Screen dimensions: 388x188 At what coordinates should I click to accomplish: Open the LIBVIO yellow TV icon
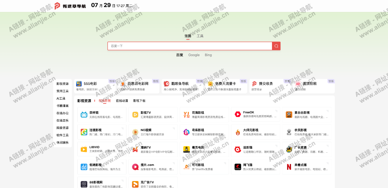pos(84,149)
